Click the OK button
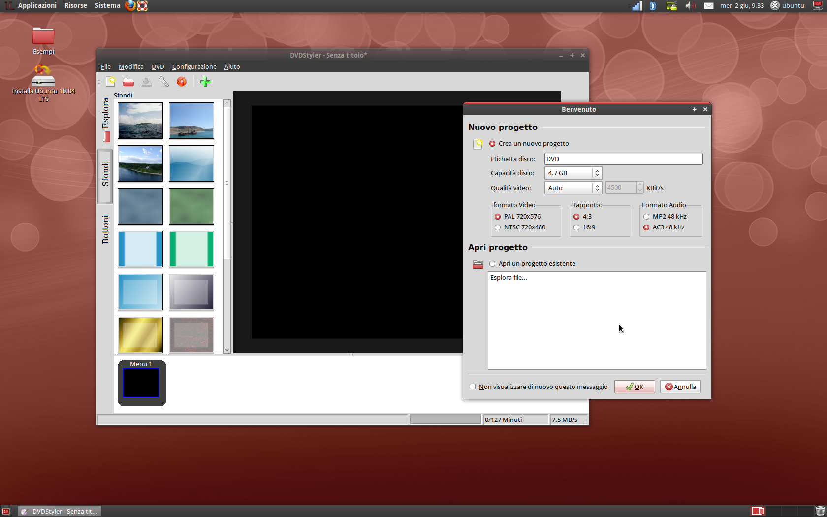This screenshot has height=517, width=827. coord(635,387)
